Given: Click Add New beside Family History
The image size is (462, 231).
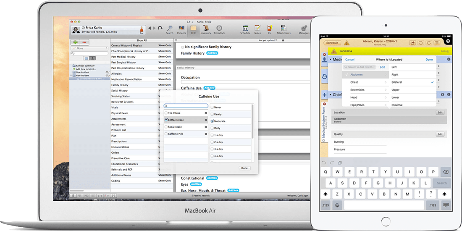Looking at the screenshot, I should coord(212,53).
